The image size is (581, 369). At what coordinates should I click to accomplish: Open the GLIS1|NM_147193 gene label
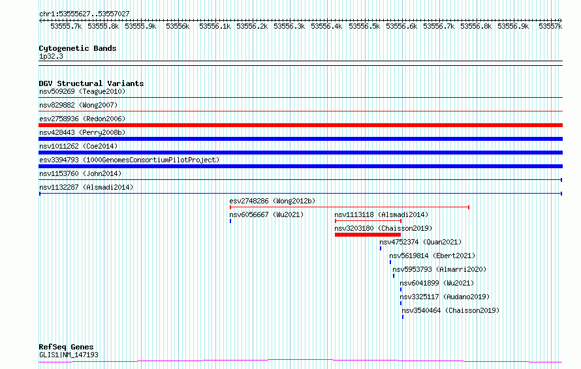(x=69, y=355)
